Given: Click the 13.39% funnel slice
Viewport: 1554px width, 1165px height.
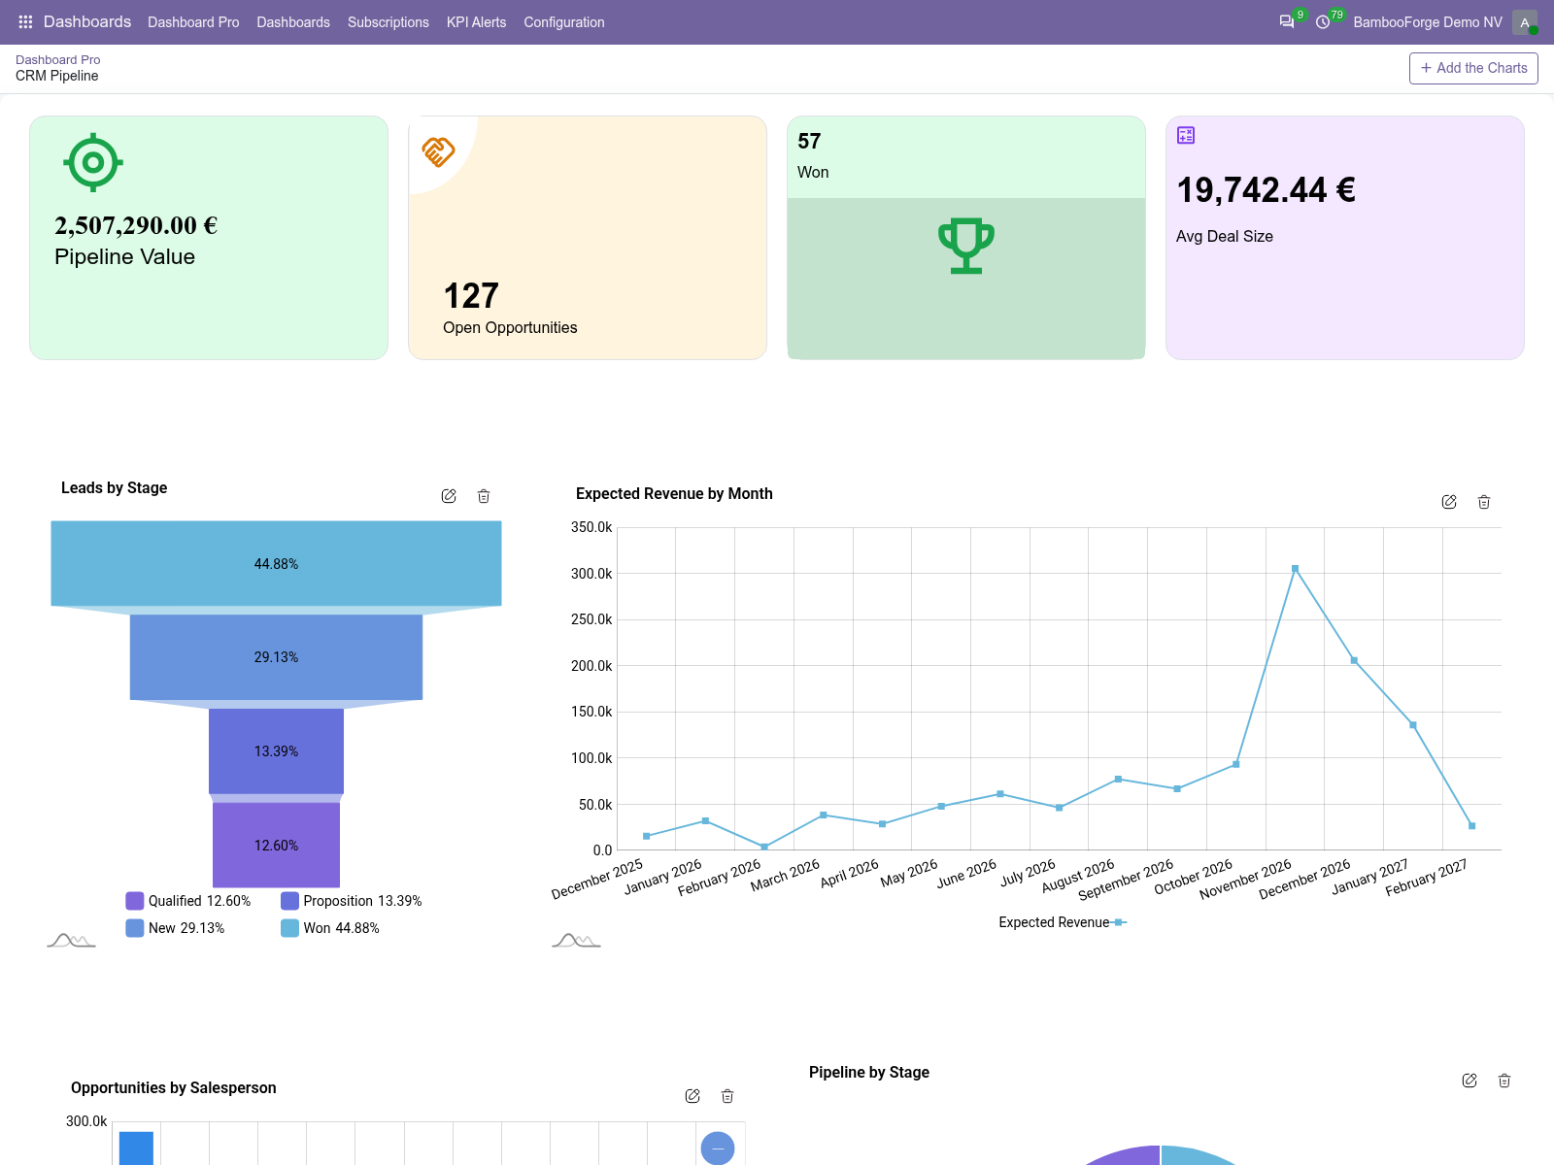Looking at the screenshot, I should 276,751.
